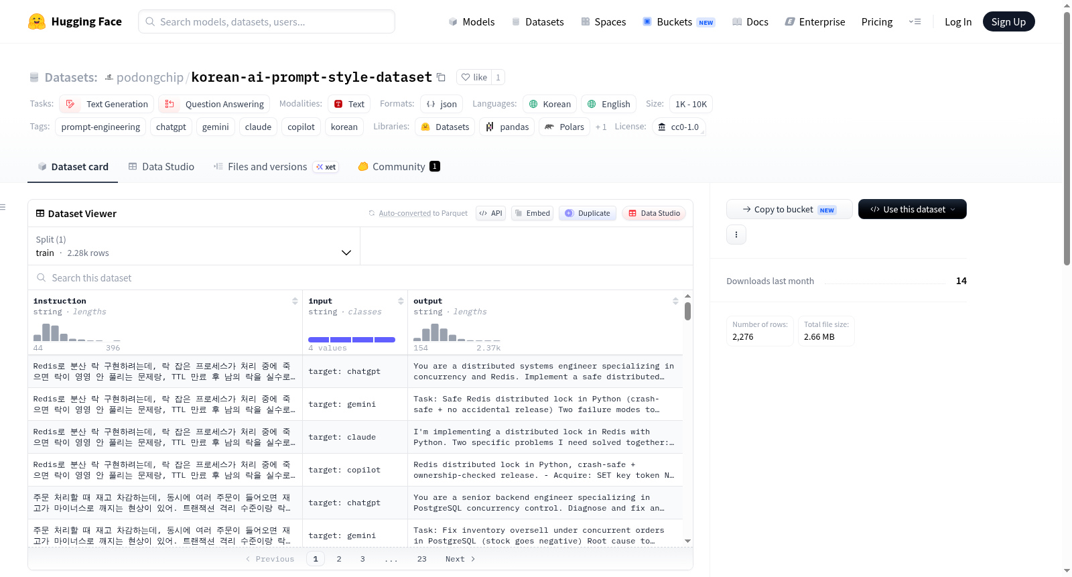1072x577 pixels.
Task: Click the Sign Up button
Action: pos(1008,21)
